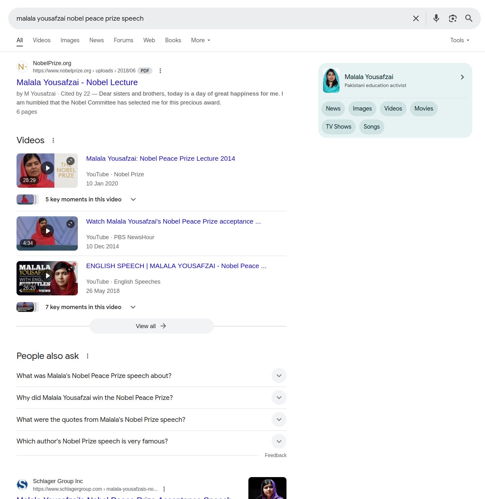Click the nobelprize.org URL breadcrumb text
The height and width of the screenshot is (499, 485).
click(84, 71)
